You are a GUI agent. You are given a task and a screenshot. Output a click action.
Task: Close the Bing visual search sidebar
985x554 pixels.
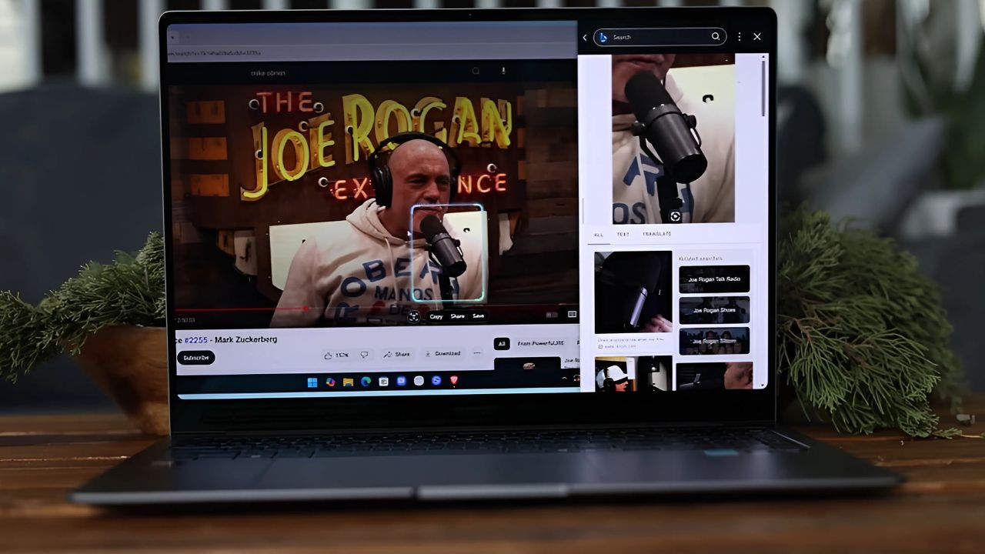tap(757, 37)
